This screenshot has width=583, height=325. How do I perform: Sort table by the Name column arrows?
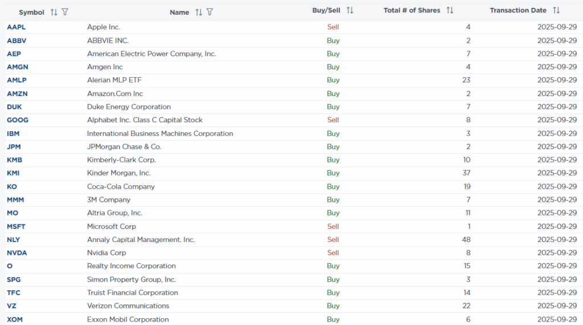(x=199, y=13)
